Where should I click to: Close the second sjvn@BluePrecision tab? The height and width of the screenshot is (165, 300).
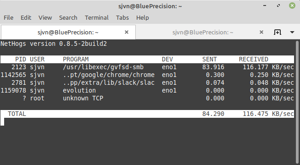(x=261, y=32)
